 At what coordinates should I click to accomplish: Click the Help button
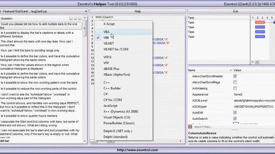click(x=137, y=12)
